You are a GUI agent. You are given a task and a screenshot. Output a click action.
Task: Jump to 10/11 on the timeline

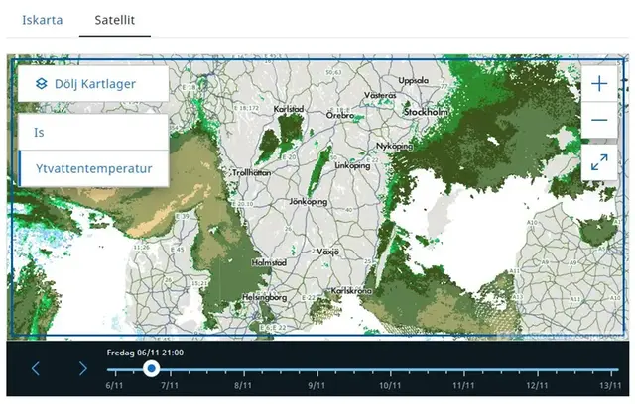pos(390,385)
